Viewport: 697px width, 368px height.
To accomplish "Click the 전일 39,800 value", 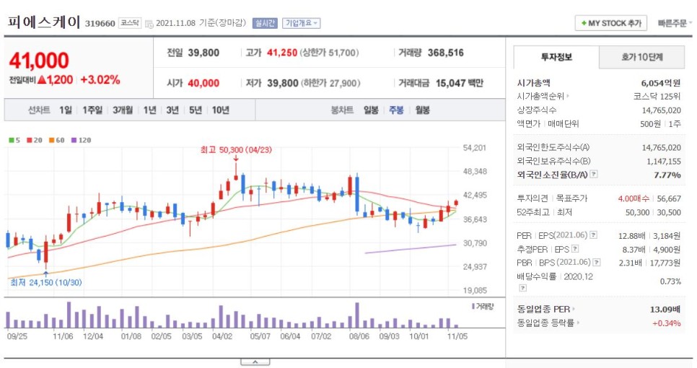I will coord(203,53).
